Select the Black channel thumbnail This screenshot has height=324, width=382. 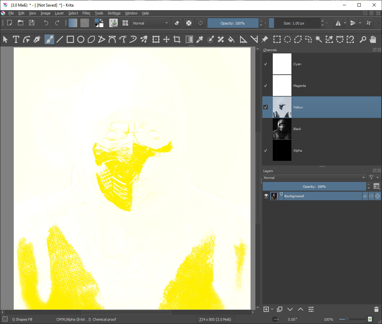click(x=282, y=129)
